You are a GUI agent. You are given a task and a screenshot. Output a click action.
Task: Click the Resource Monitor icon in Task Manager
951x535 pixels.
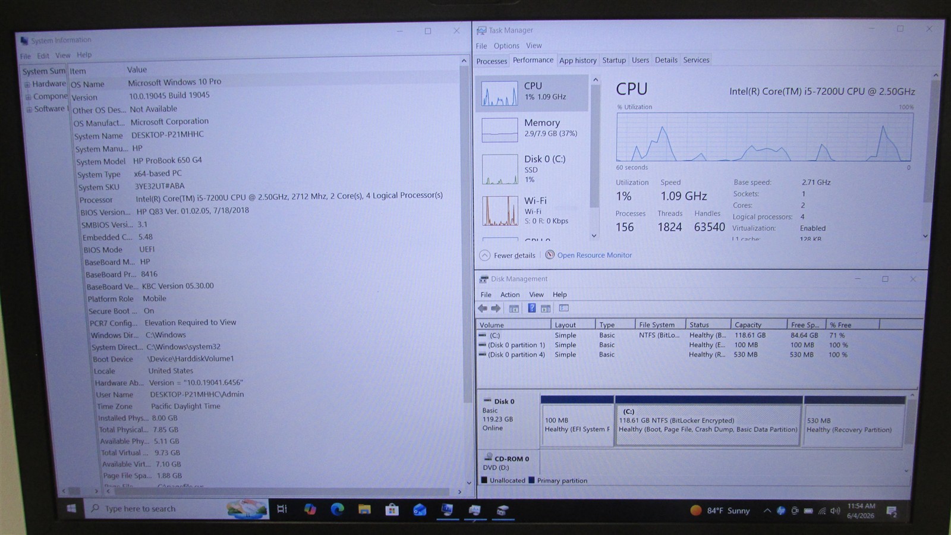tap(550, 254)
